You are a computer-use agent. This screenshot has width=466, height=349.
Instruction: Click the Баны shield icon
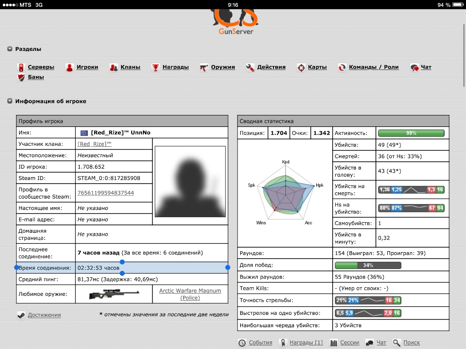20,77
